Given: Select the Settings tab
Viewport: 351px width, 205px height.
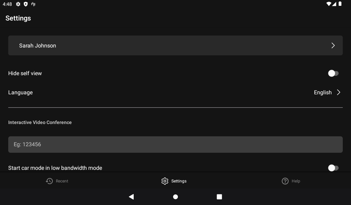Looking at the screenshot, I should 174,181.
